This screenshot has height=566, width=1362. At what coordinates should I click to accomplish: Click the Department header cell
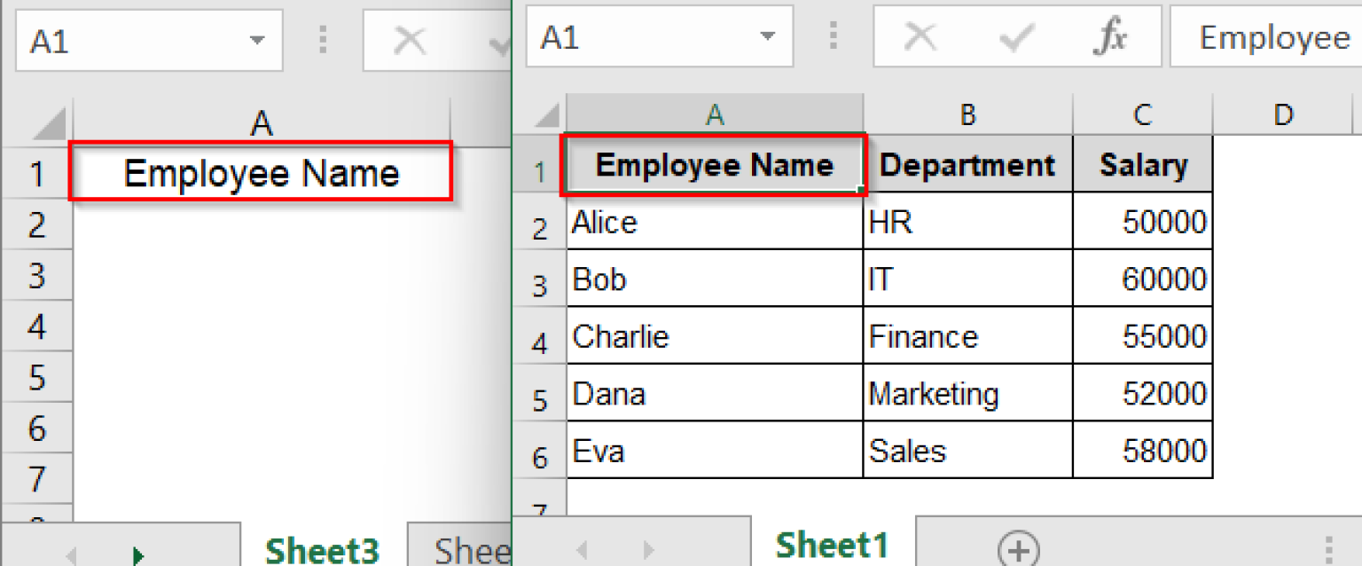pyautogui.click(x=967, y=165)
